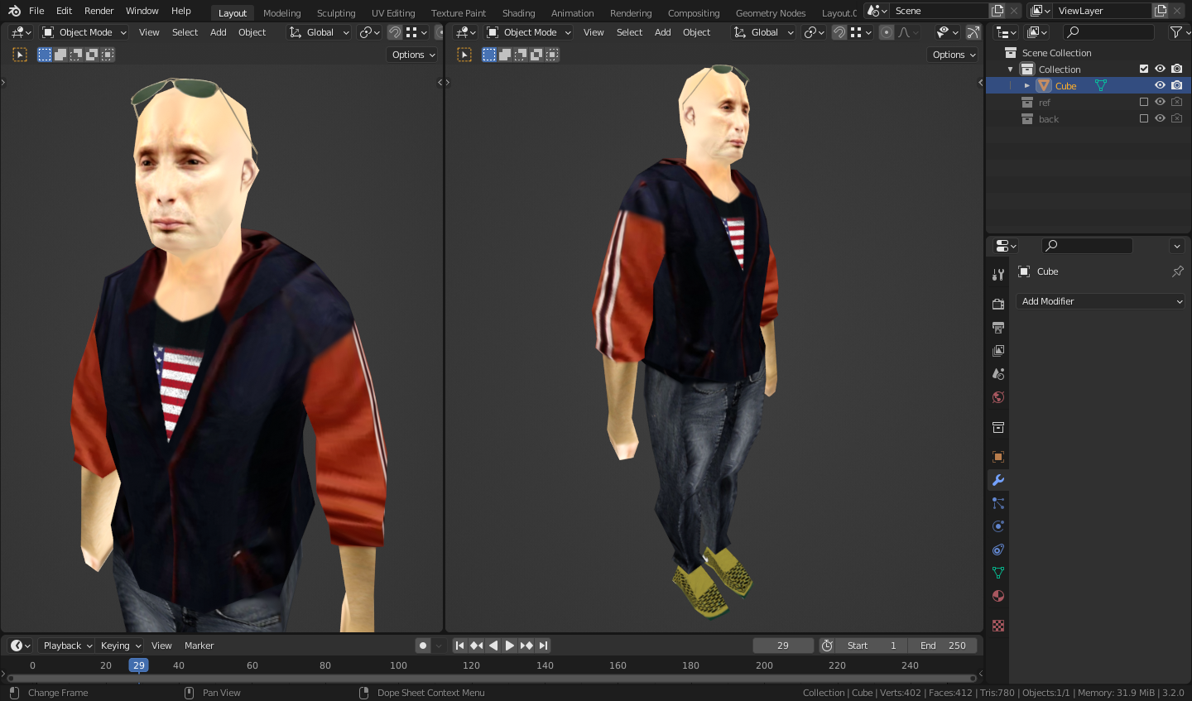Expand the Cube object in outliner
Screen dimensions: 1192x701
click(1027, 85)
